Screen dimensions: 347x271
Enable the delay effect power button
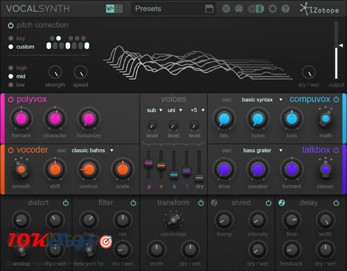(336, 203)
